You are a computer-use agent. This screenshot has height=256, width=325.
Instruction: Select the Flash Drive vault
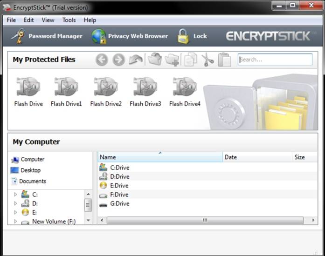click(x=28, y=92)
